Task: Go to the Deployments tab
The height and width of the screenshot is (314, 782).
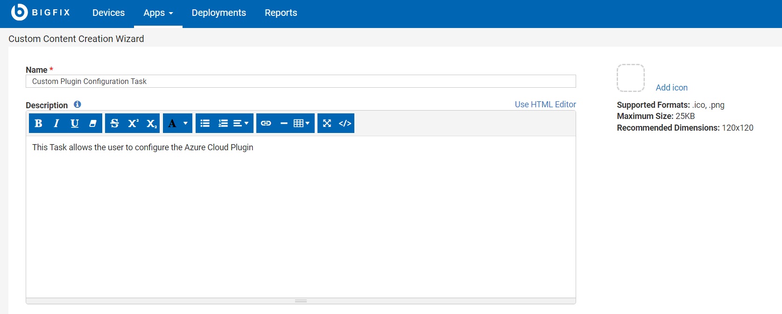Action: (x=218, y=13)
